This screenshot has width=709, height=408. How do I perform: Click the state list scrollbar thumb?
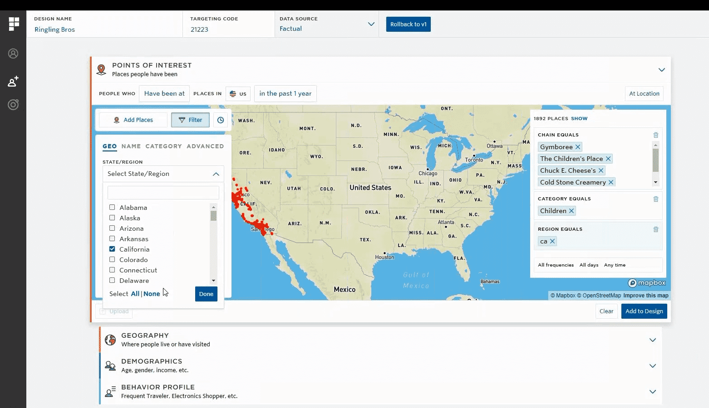(x=213, y=215)
